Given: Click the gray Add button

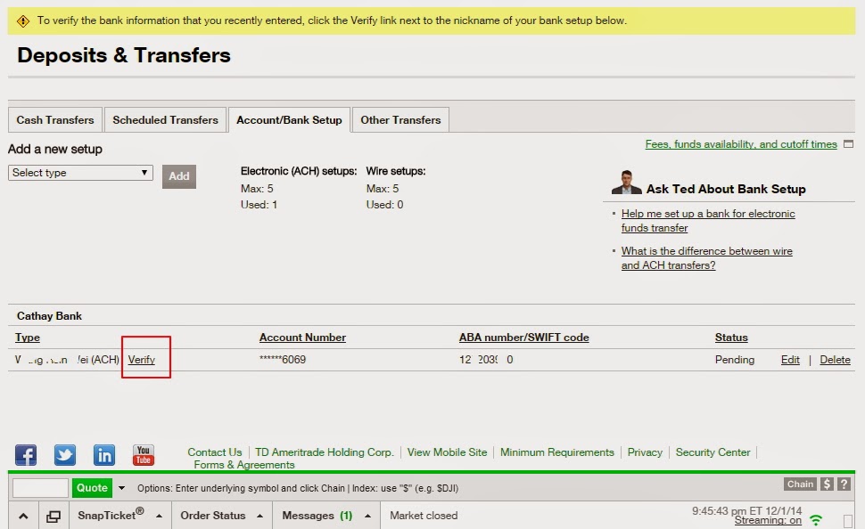Looking at the screenshot, I should click(x=178, y=176).
